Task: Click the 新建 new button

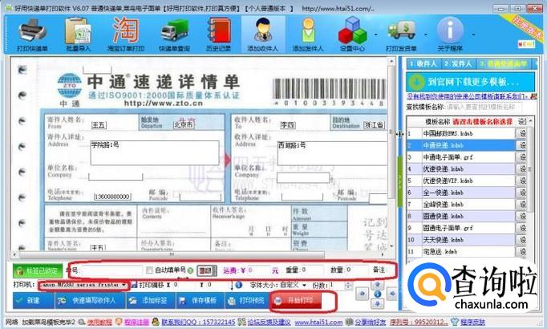Action: [34, 300]
